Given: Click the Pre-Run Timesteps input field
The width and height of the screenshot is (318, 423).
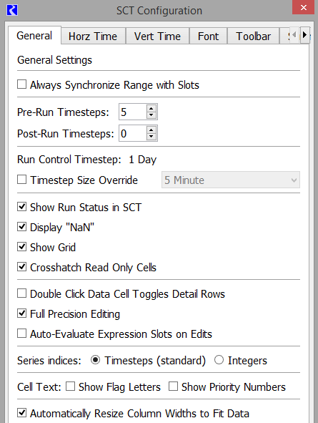Looking at the screenshot, I should [133, 112].
